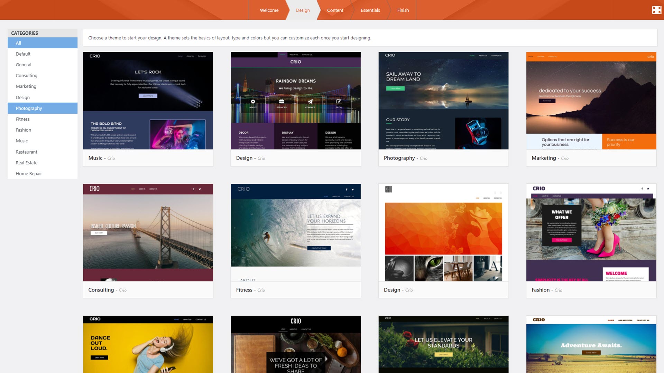Screen dimensions: 664x373
Task: Filter themes by Fashion category
Action: click(x=43, y=130)
